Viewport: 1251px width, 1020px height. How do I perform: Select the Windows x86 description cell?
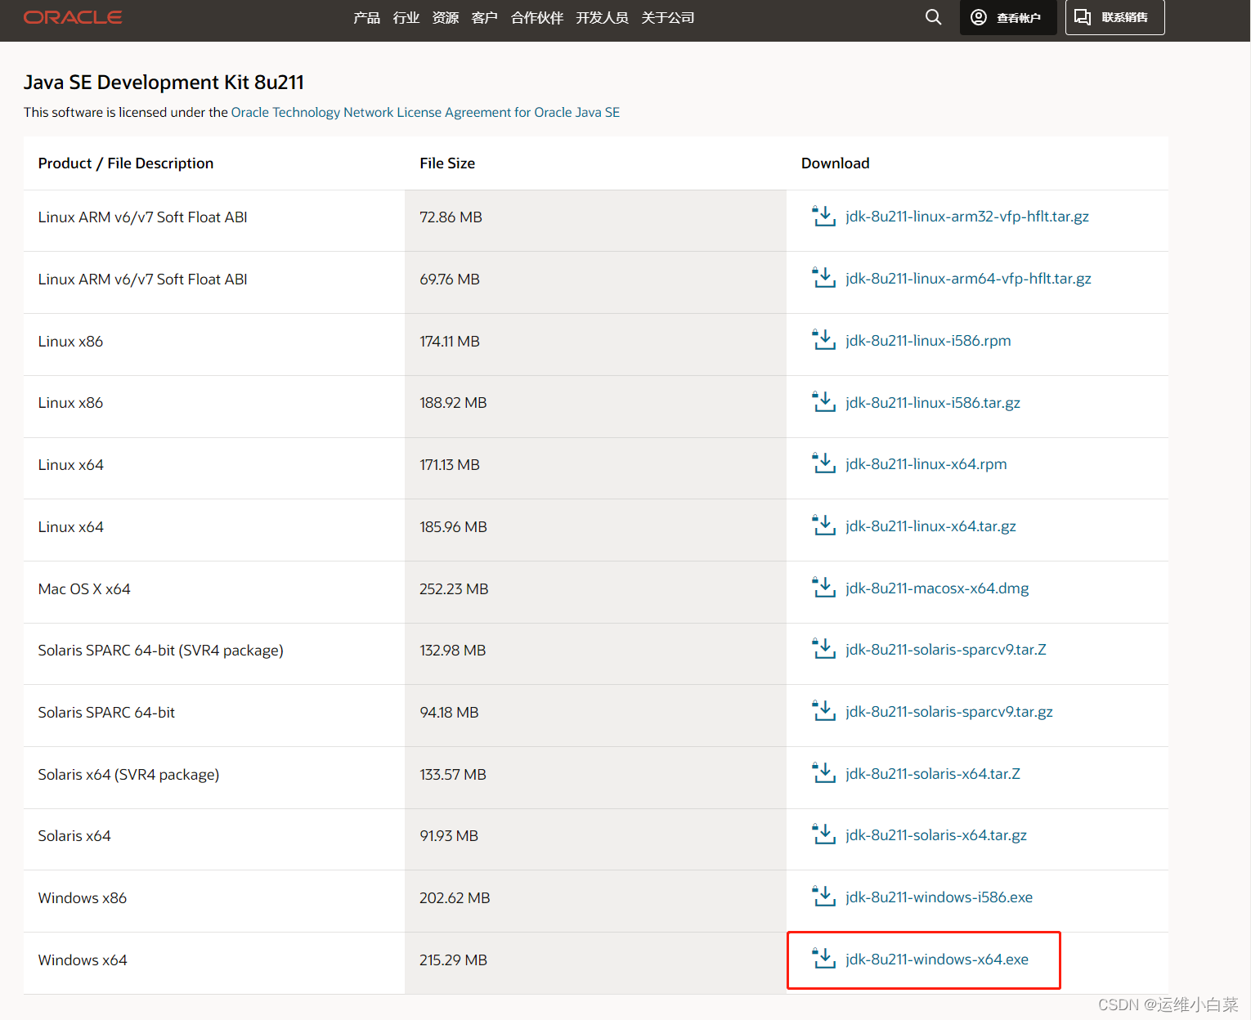coord(214,901)
